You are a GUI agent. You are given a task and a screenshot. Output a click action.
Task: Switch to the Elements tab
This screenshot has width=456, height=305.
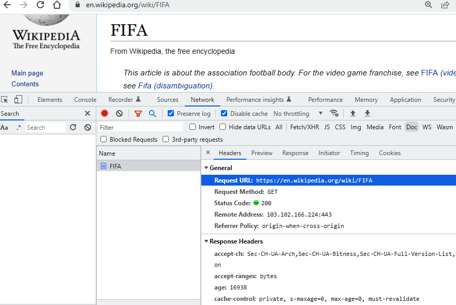[50, 100]
